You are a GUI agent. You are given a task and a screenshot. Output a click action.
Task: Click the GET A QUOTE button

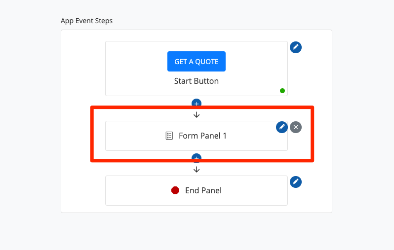point(196,62)
